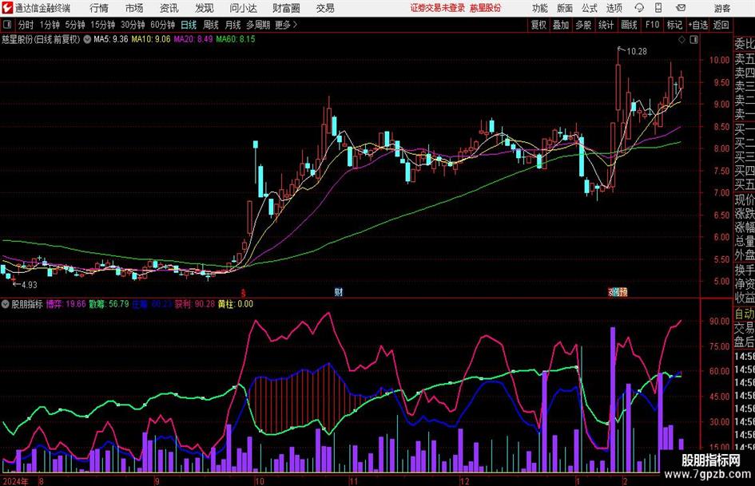Click the purple MA20: 8.49 label
Image resolution: width=755 pixels, height=486 pixels.
[x=193, y=39]
